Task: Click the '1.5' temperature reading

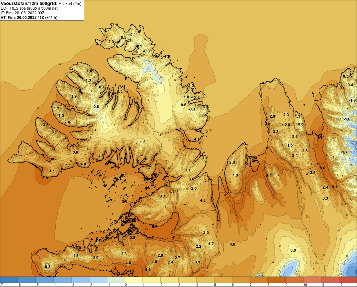Action: [x=61, y=116]
